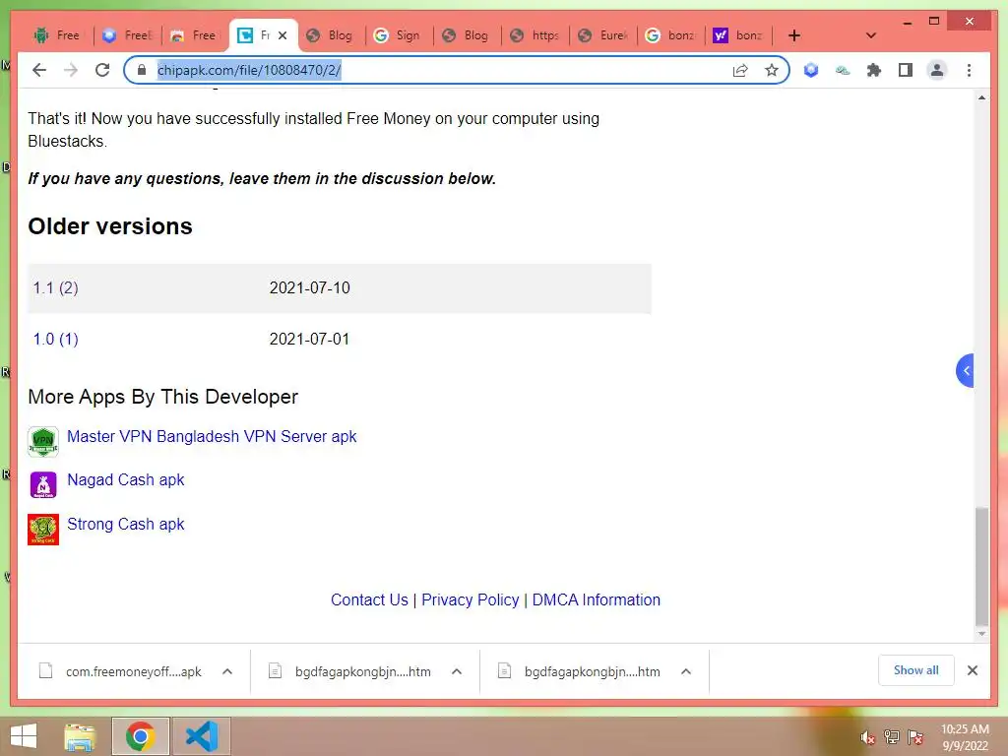Click Show all downloads

(915, 670)
